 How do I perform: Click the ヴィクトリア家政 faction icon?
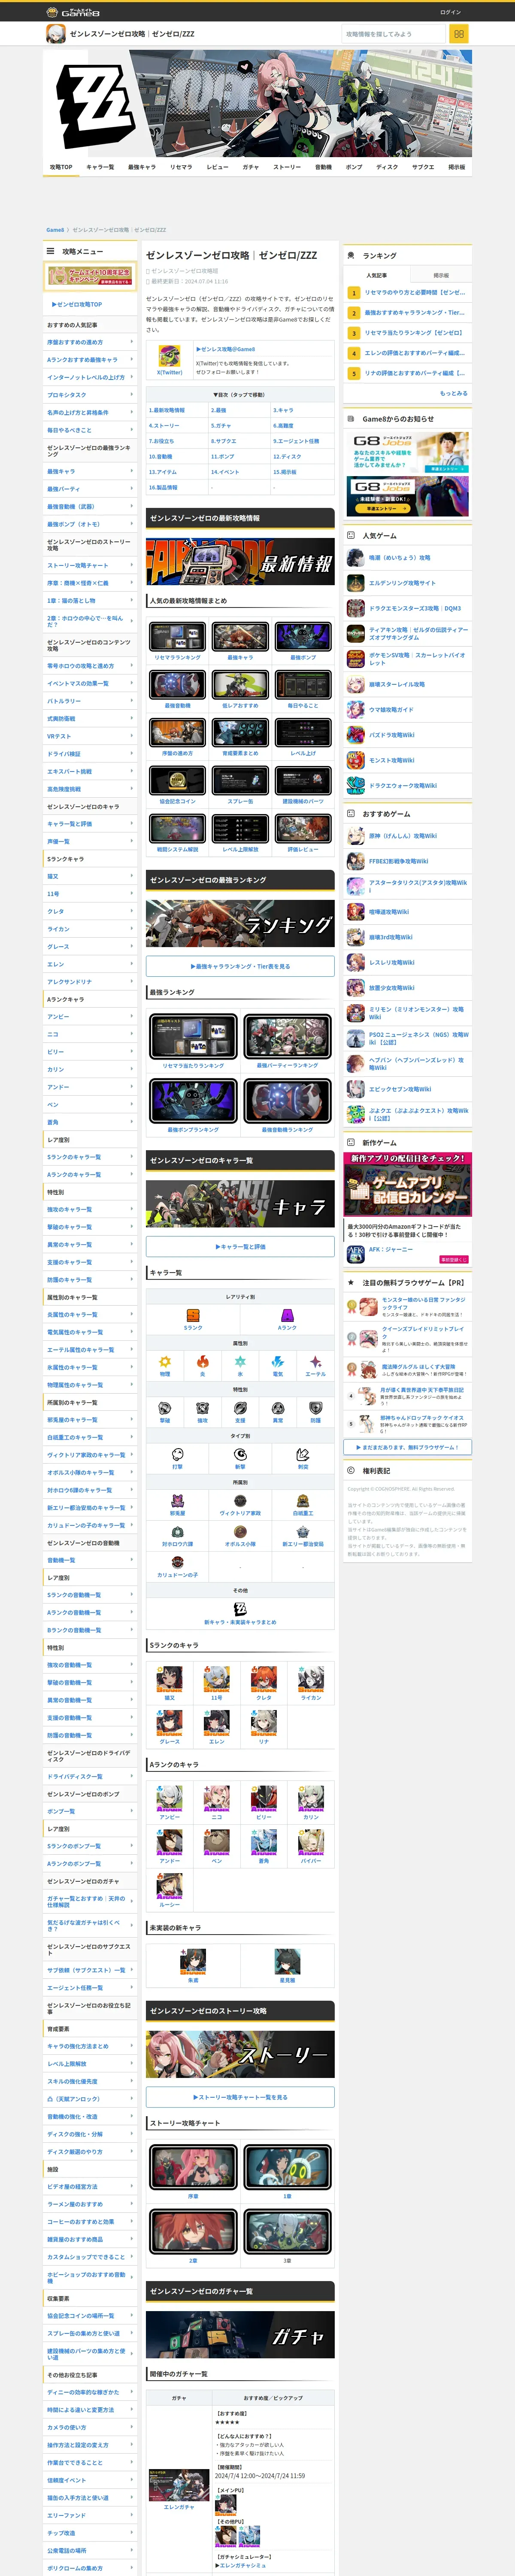pos(240,1501)
